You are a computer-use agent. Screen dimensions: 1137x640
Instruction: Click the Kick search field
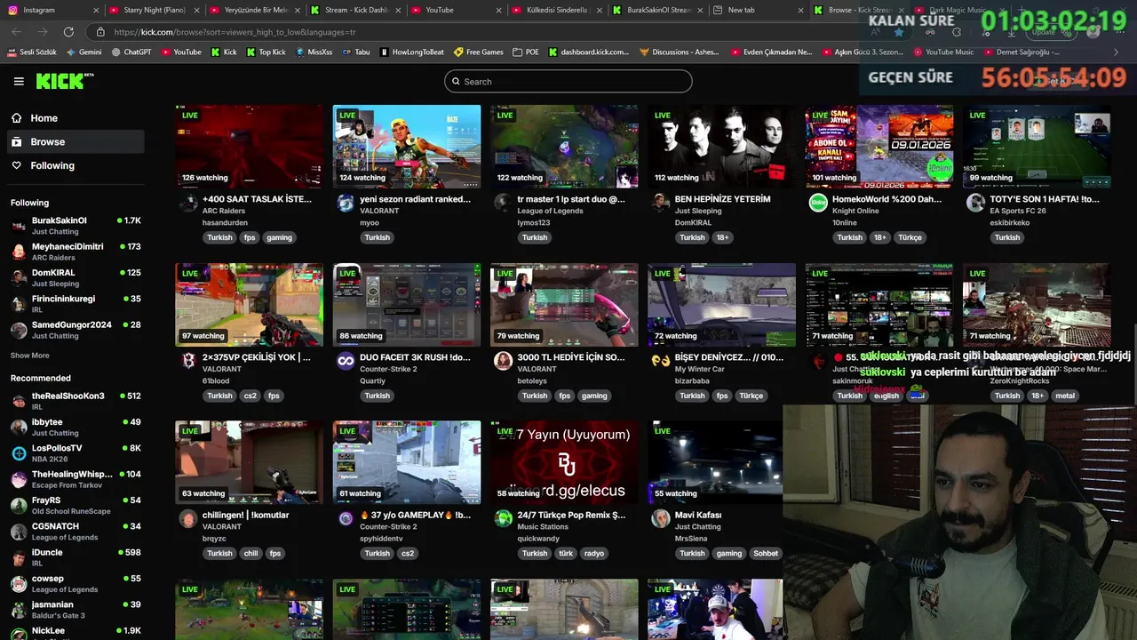pyautogui.click(x=568, y=81)
